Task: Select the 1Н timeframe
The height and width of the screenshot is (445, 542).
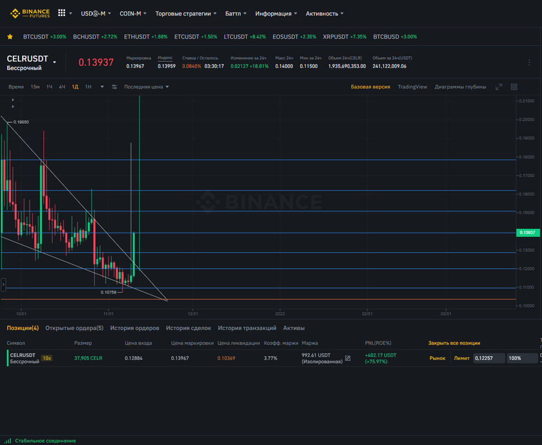Action: (x=88, y=87)
